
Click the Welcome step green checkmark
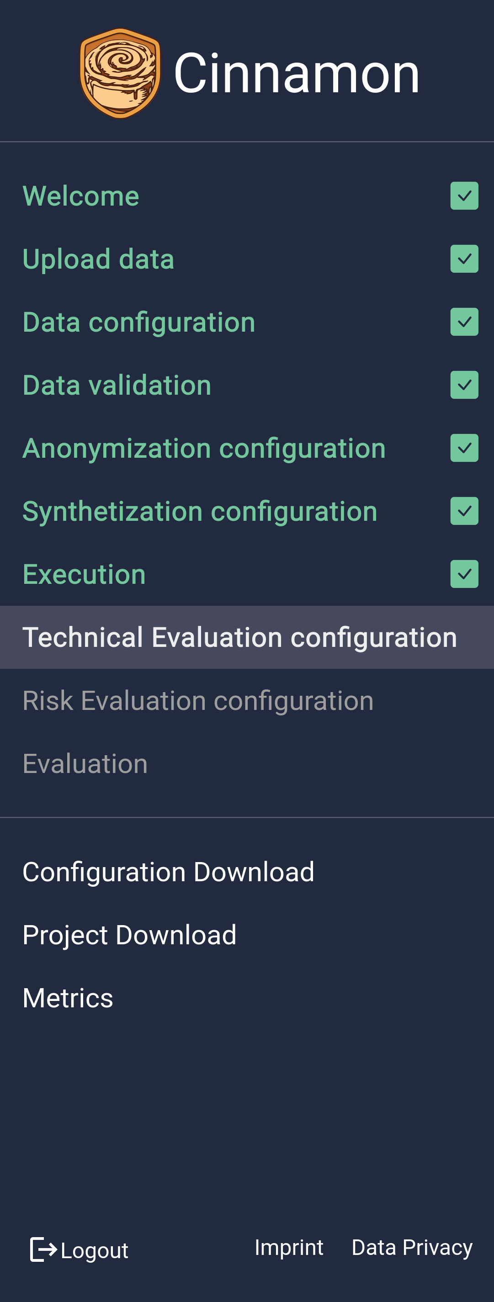464,196
